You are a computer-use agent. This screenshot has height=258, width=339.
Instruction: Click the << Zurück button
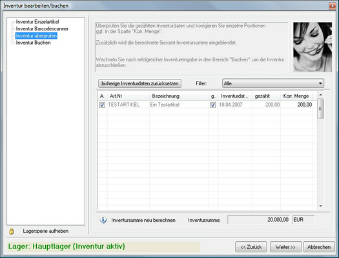(251, 247)
